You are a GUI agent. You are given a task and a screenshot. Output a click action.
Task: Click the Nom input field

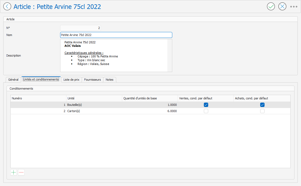(x=116, y=35)
